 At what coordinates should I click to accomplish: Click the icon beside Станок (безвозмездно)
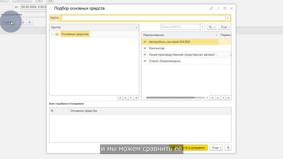point(145,61)
